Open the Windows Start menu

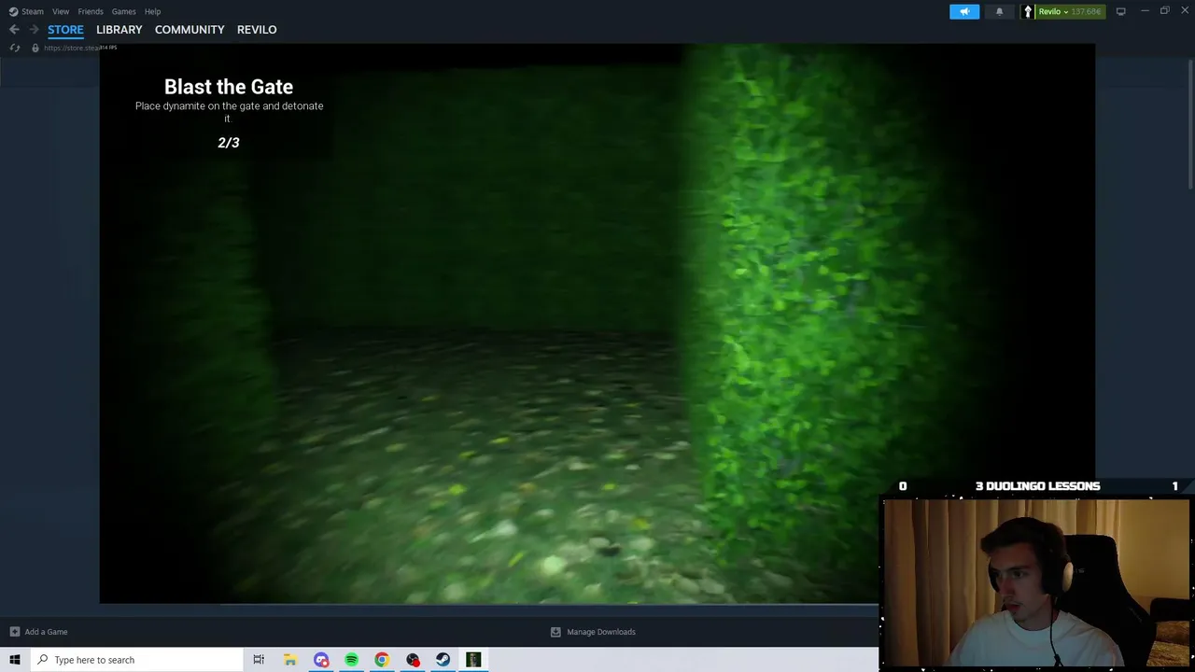(x=14, y=660)
